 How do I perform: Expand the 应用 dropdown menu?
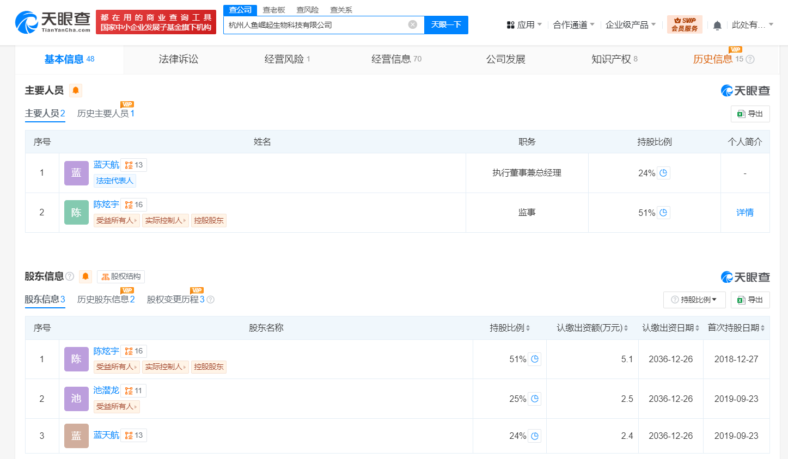524,25
